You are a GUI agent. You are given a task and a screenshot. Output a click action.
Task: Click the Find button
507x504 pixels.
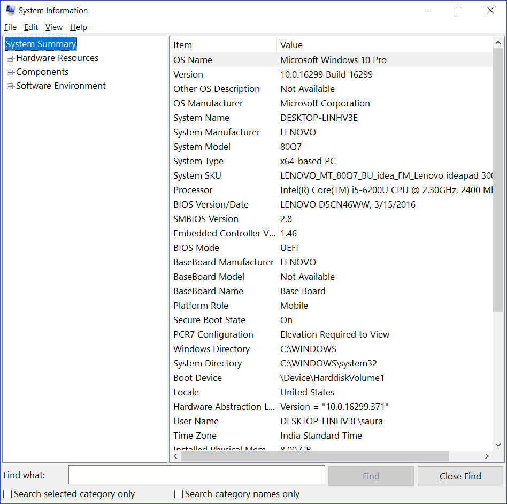pos(371,476)
